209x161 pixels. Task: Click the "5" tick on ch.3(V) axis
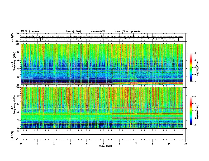point(18,131)
